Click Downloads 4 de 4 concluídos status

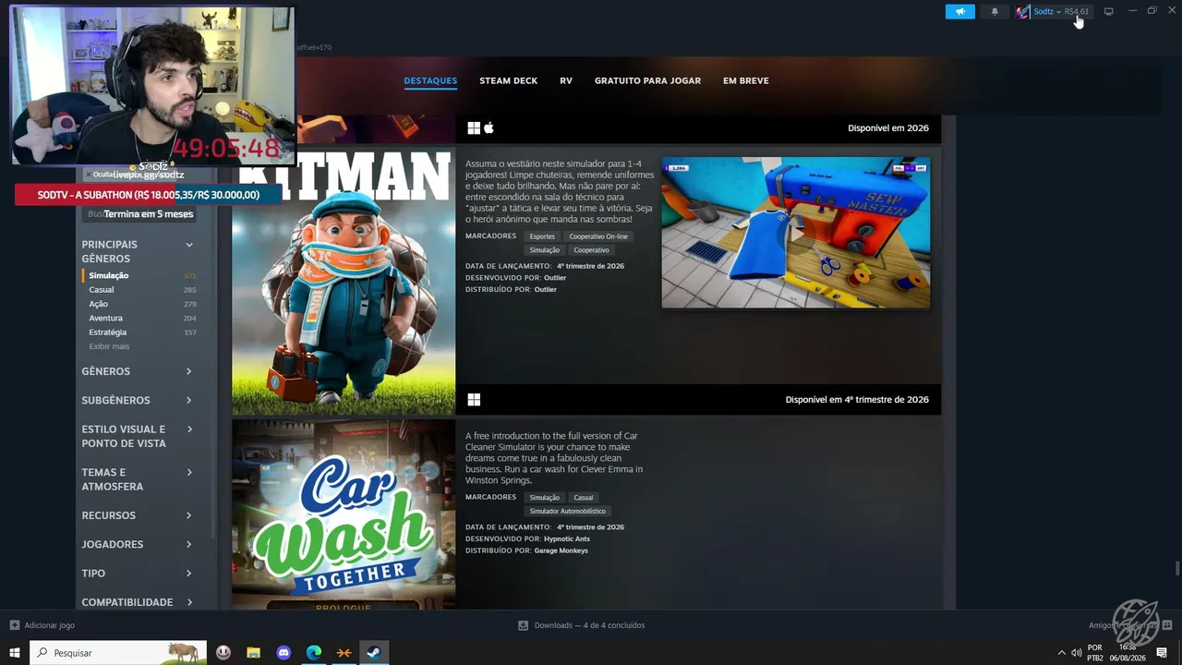pos(590,625)
